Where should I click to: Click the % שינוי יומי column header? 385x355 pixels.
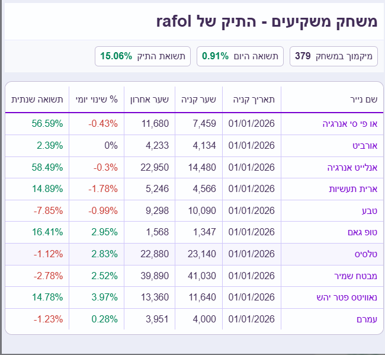96,100
